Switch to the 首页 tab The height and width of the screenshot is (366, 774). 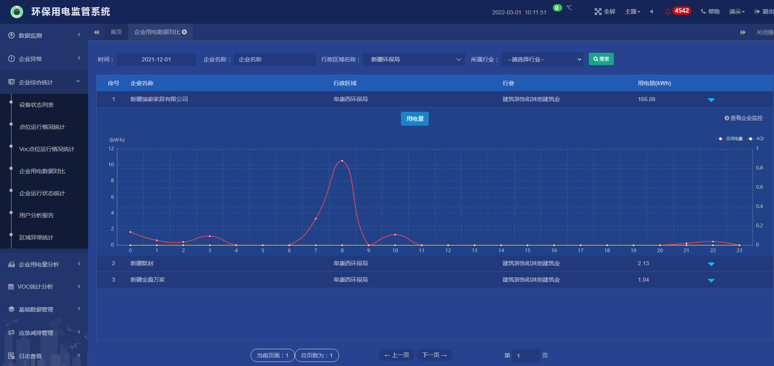pyautogui.click(x=116, y=32)
